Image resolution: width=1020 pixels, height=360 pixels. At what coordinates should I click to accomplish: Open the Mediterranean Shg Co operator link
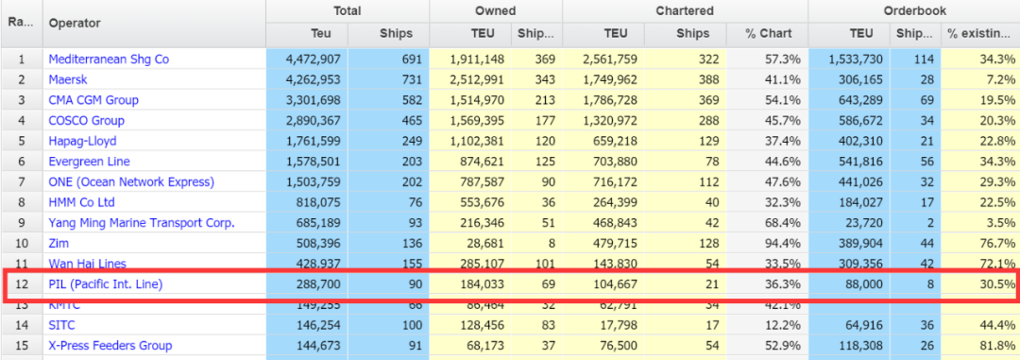109,60
